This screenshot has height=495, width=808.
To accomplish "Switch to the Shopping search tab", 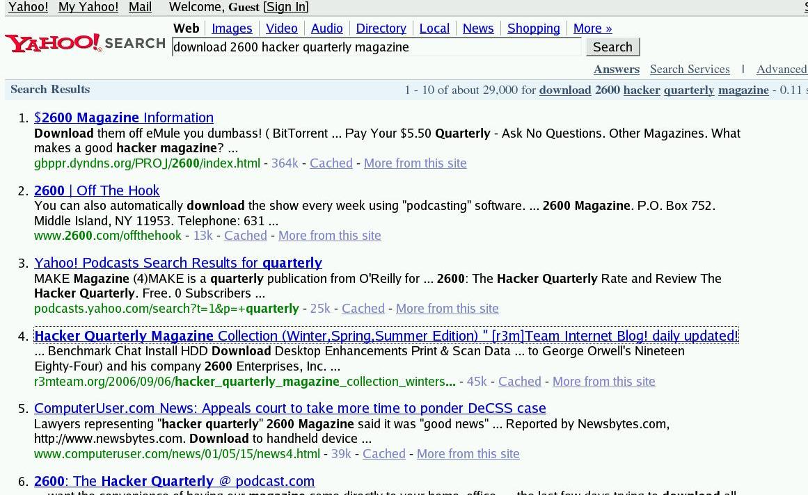I will click(533, 29).
